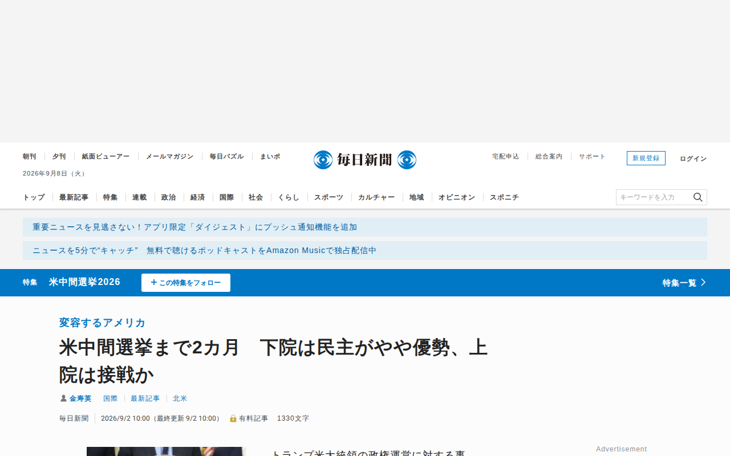
Task: Click the search magnifier icon
Action: (698, 197)
